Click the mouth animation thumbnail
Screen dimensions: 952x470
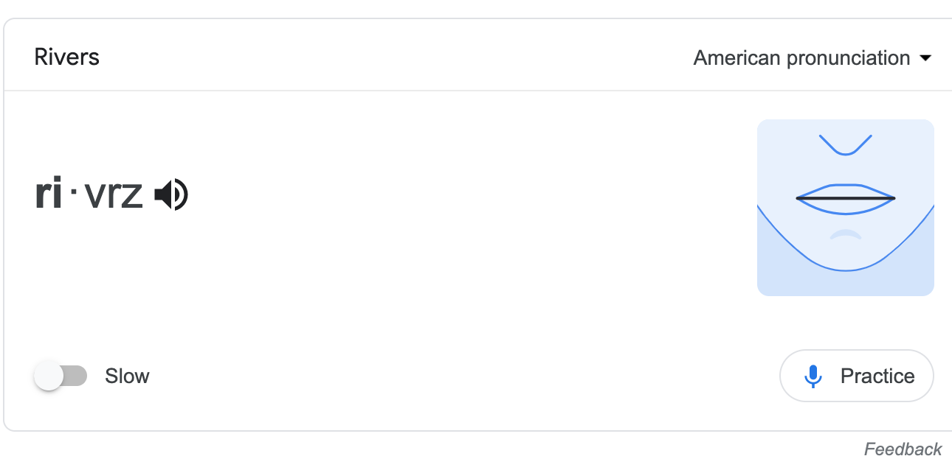(x=846, y=208)
